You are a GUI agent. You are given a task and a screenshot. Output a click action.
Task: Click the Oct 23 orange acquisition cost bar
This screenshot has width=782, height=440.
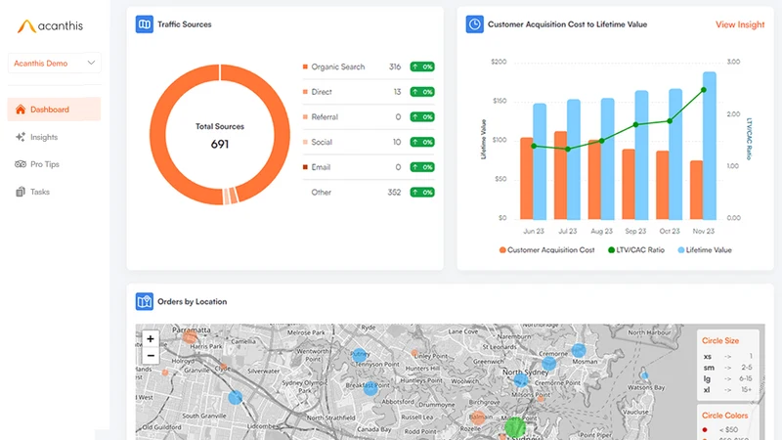click(663, 185)
